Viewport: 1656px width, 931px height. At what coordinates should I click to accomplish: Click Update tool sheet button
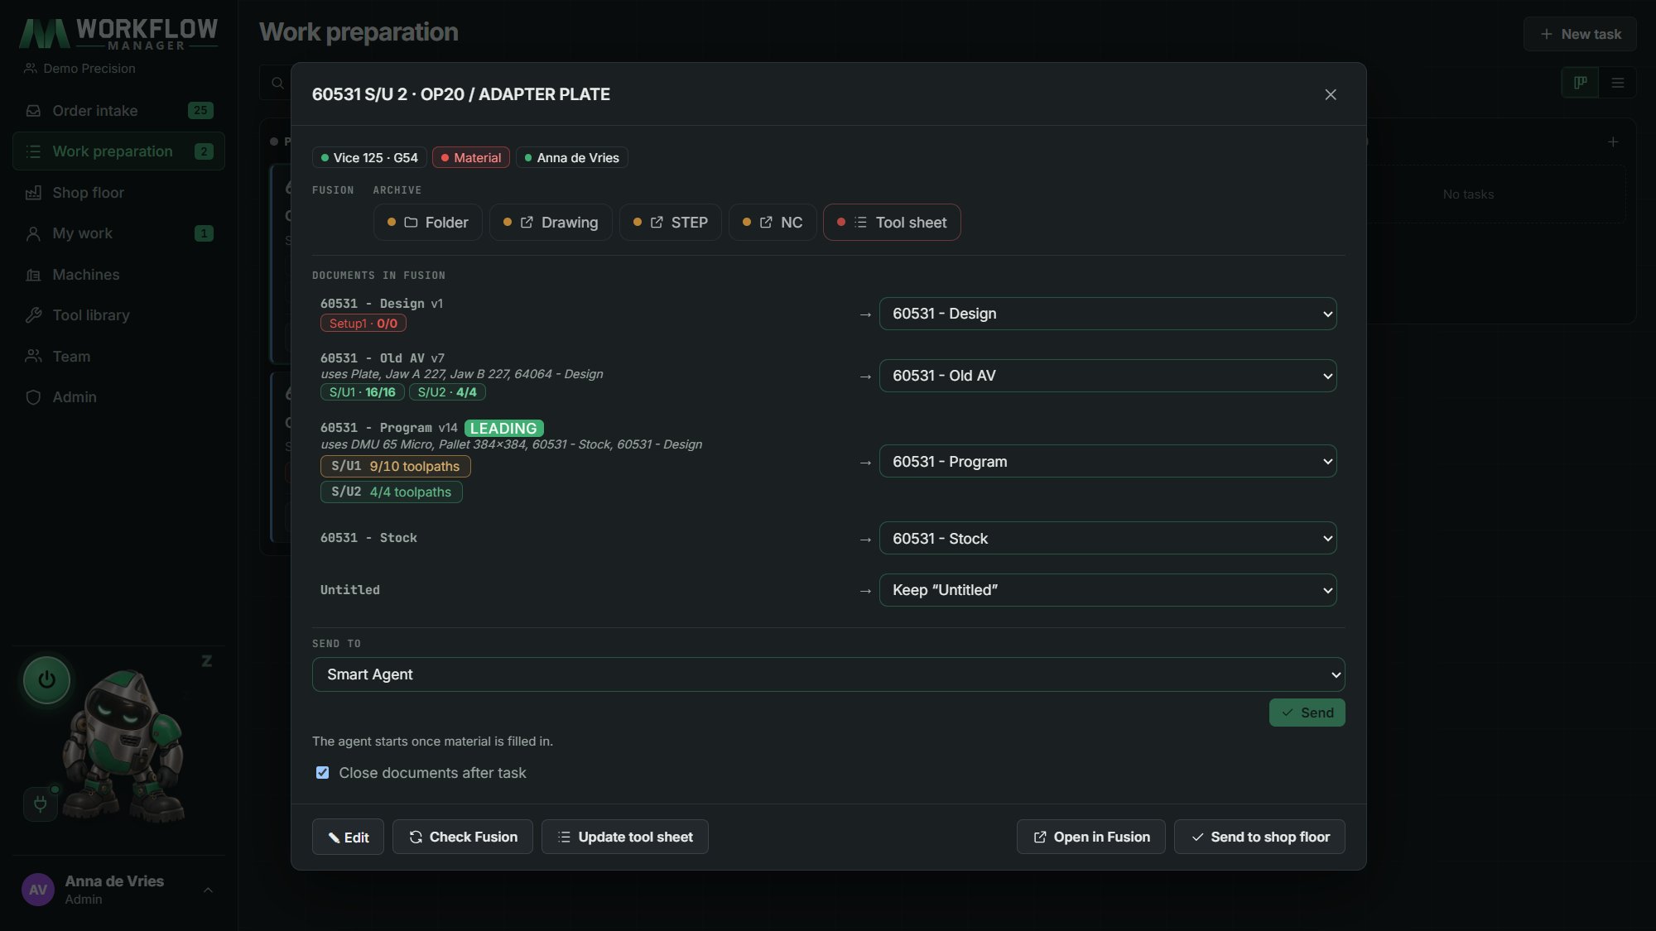(624, 837)
